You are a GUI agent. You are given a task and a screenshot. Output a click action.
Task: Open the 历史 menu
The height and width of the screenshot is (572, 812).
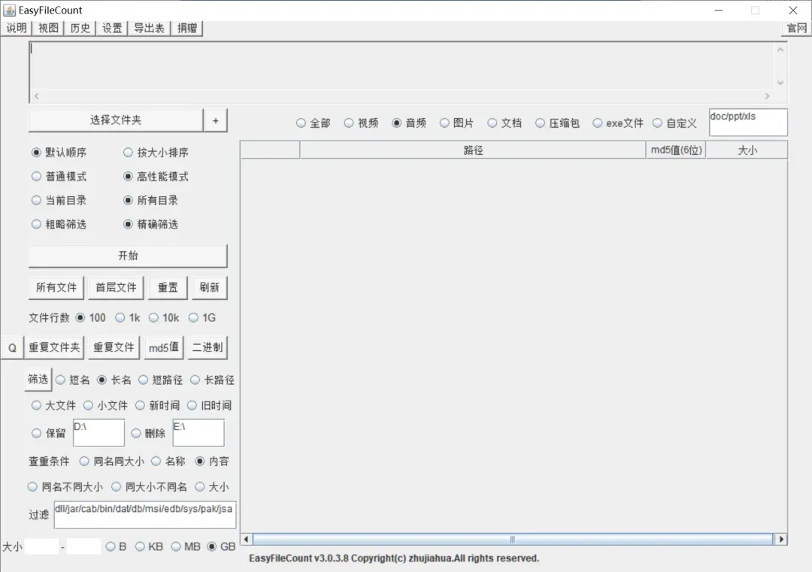tap(80, 28)
